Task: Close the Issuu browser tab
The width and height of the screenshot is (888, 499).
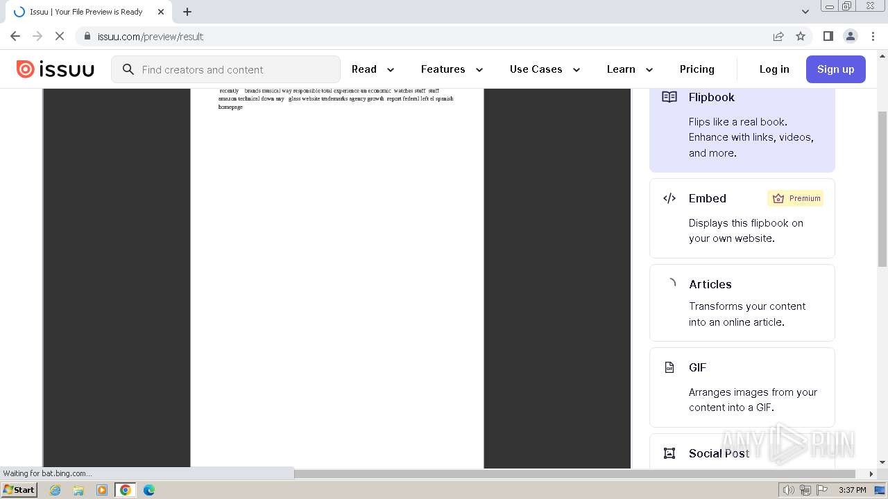Action: (160, 12)
